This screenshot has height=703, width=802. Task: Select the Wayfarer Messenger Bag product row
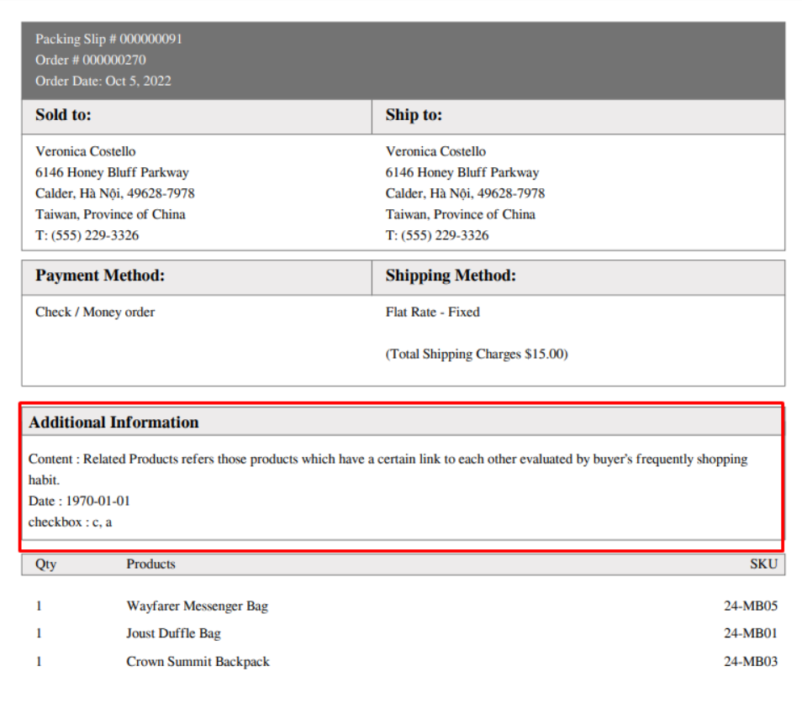(197, 606)
